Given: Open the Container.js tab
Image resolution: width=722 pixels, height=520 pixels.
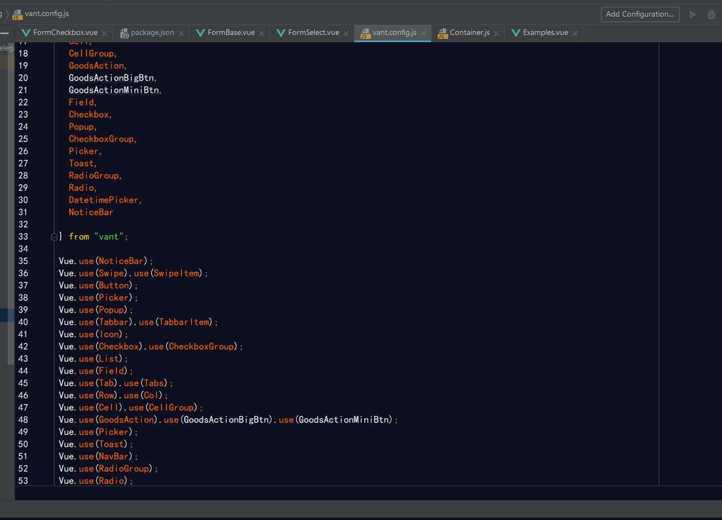Looking at the screenshot, I should [469, 33].
